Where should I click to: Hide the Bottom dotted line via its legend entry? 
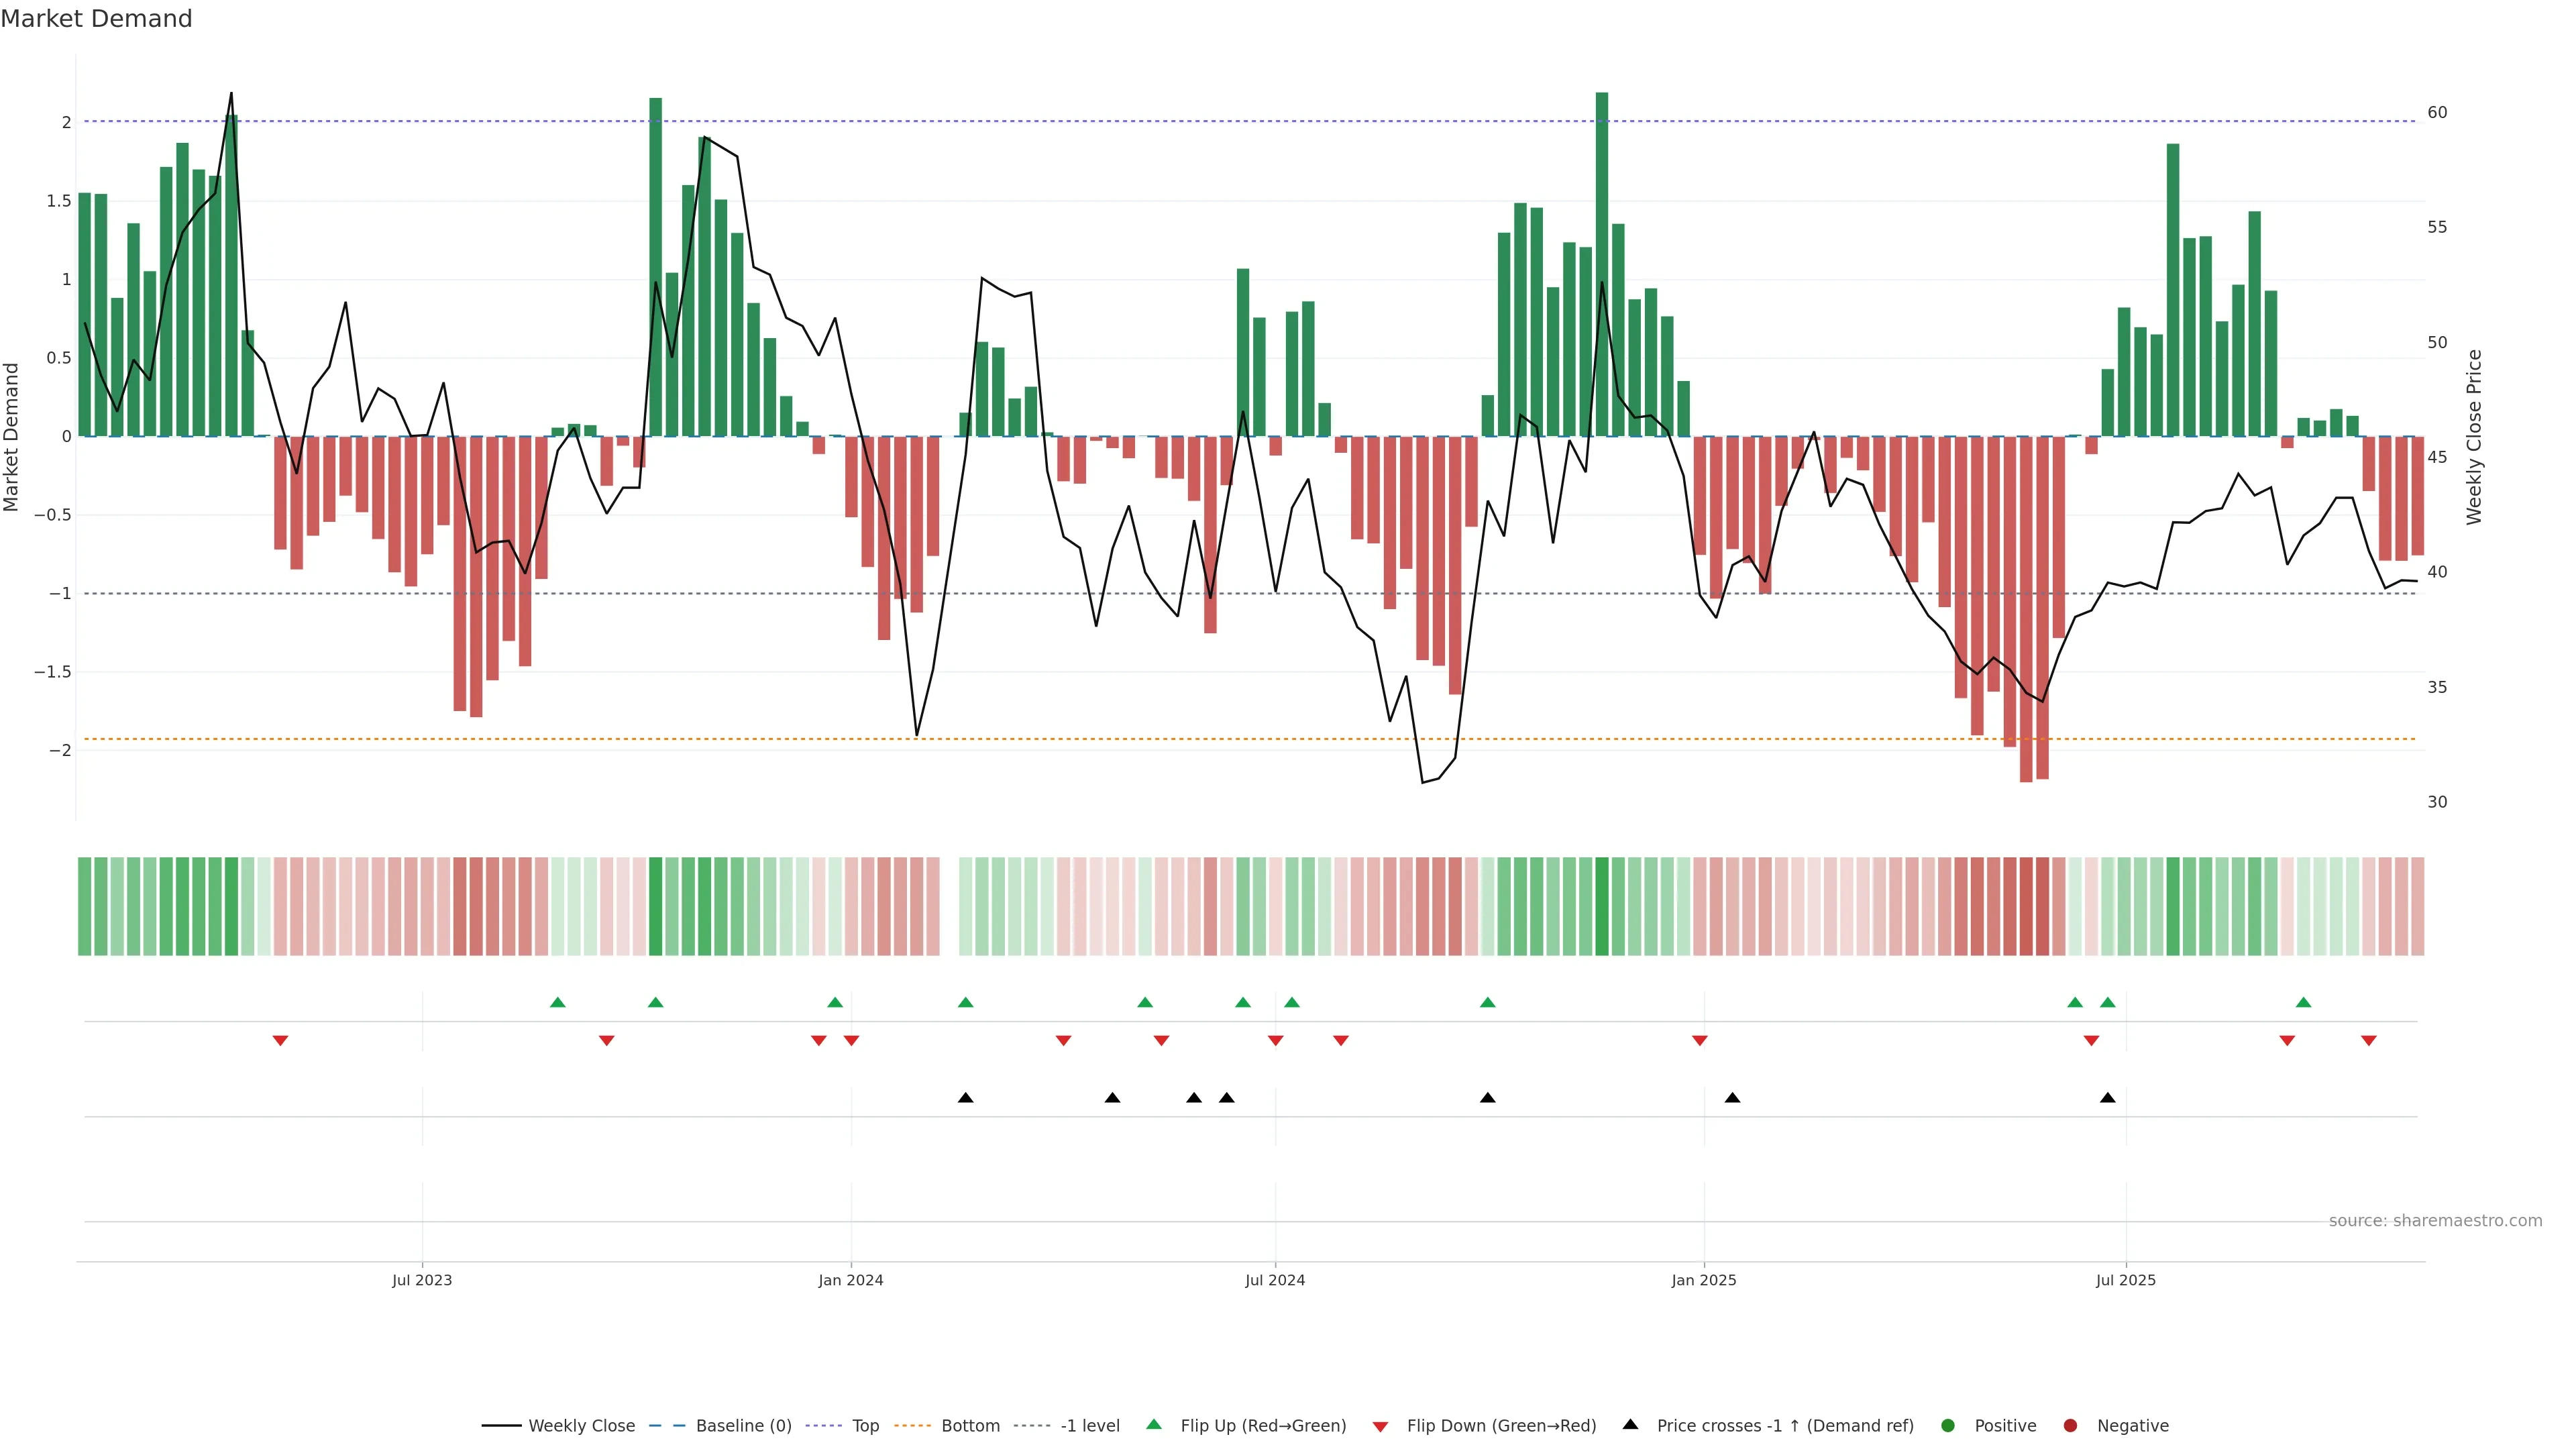click(x=970, y=1425)
